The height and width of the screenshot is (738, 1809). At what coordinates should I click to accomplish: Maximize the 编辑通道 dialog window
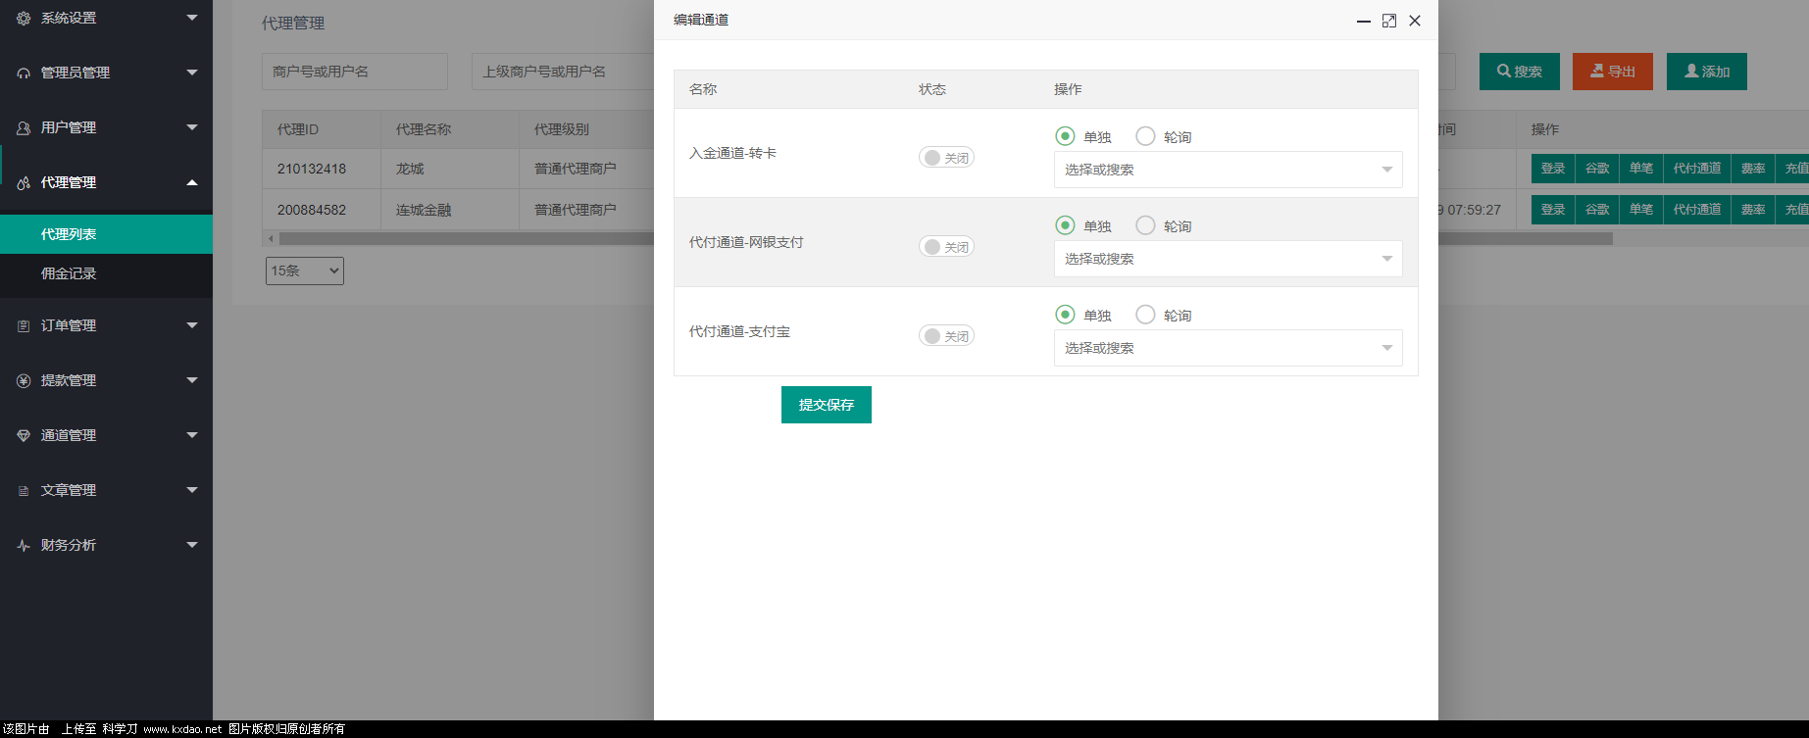pos(1388,21)
